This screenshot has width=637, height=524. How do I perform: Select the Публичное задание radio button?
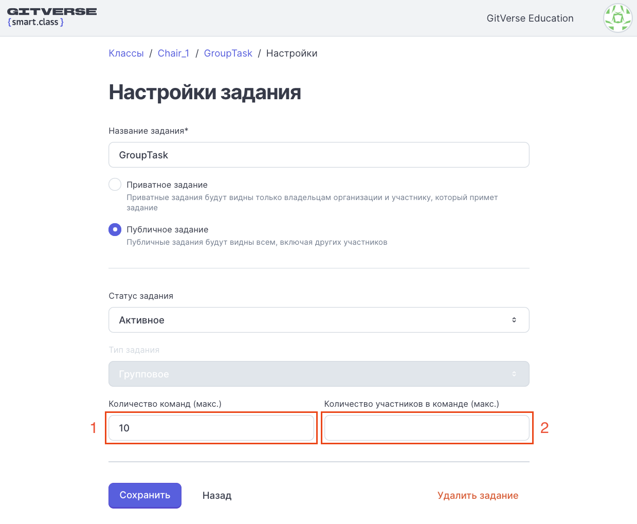pyautogui.click(x=115, y=229)
